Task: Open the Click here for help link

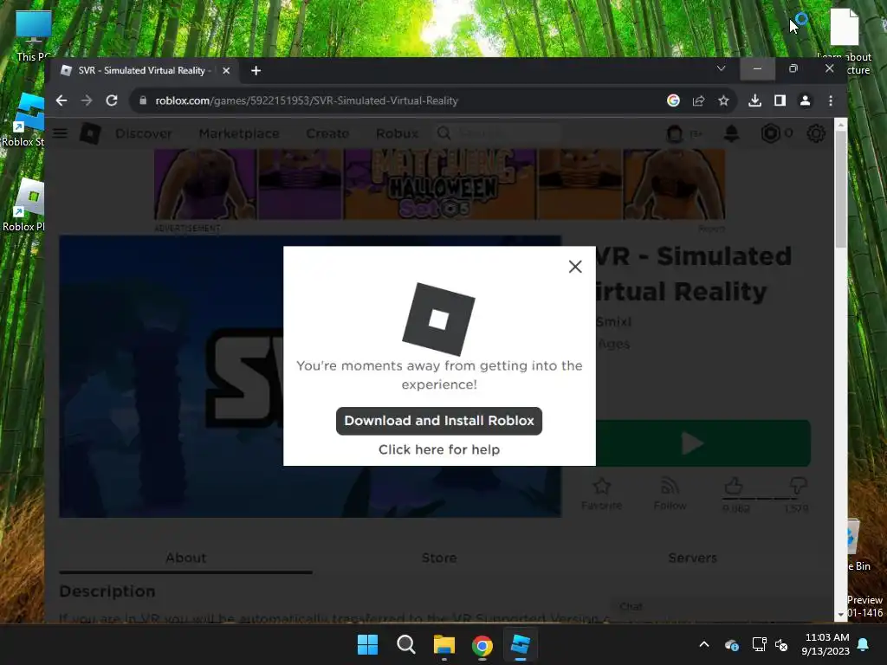Action: click(x=439, y=449)
